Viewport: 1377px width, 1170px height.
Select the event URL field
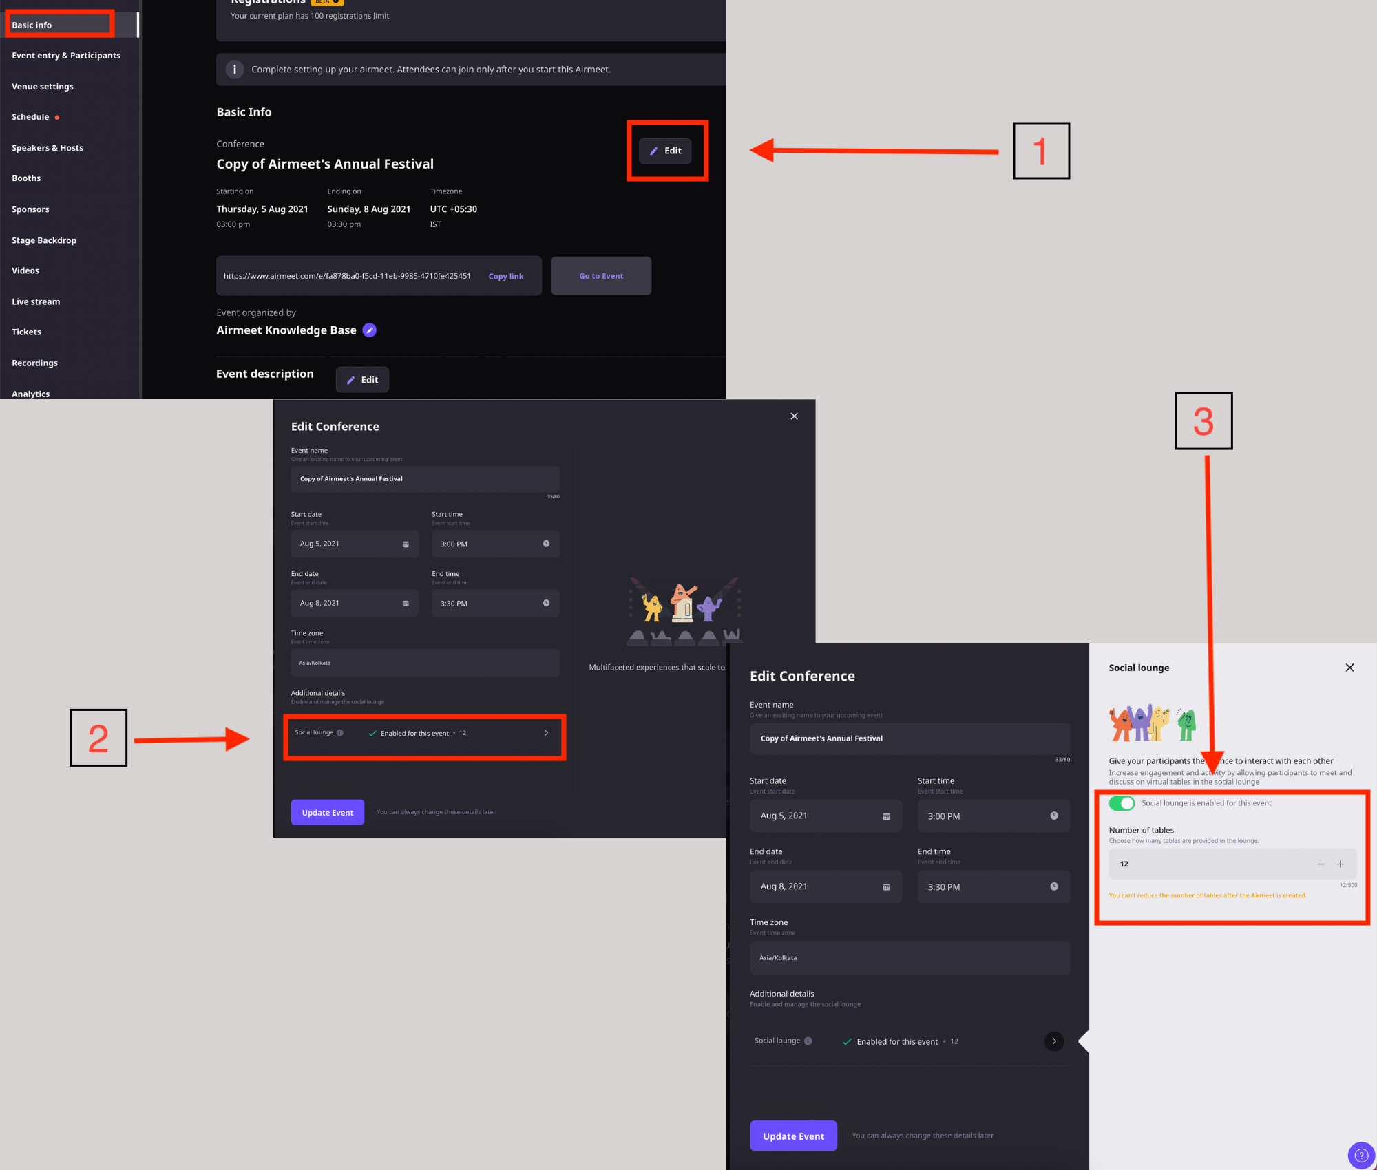point(379,276)
